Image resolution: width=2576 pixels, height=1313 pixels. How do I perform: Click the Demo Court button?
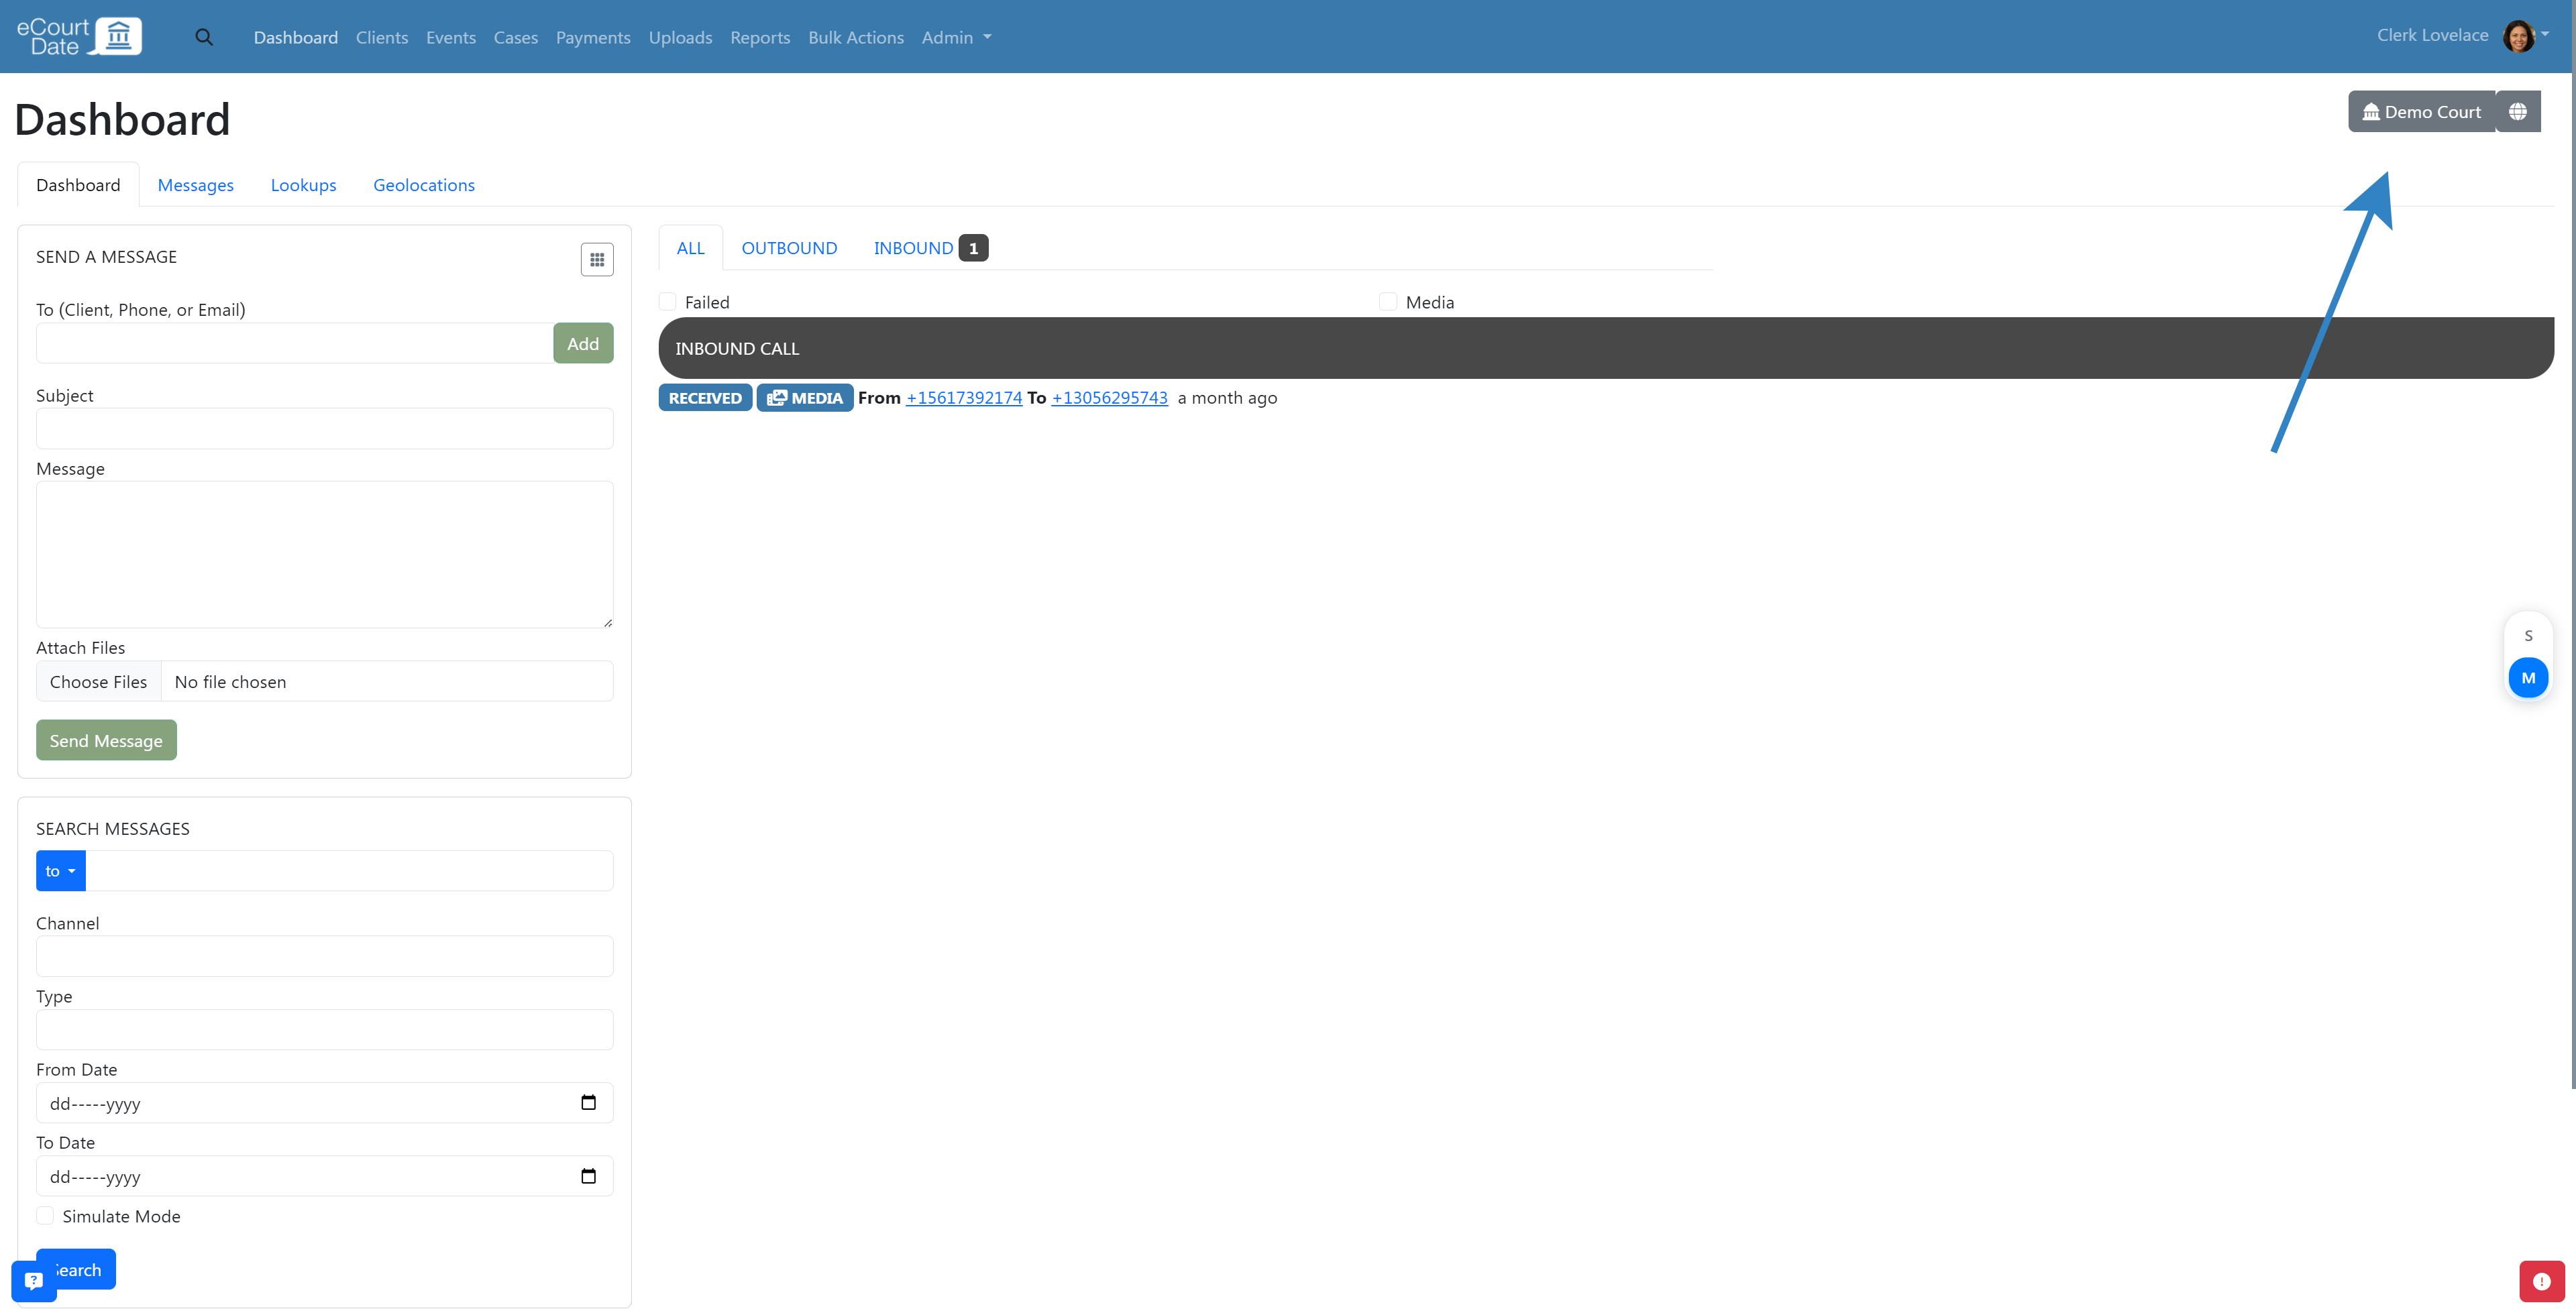(x=2421, y=111)
